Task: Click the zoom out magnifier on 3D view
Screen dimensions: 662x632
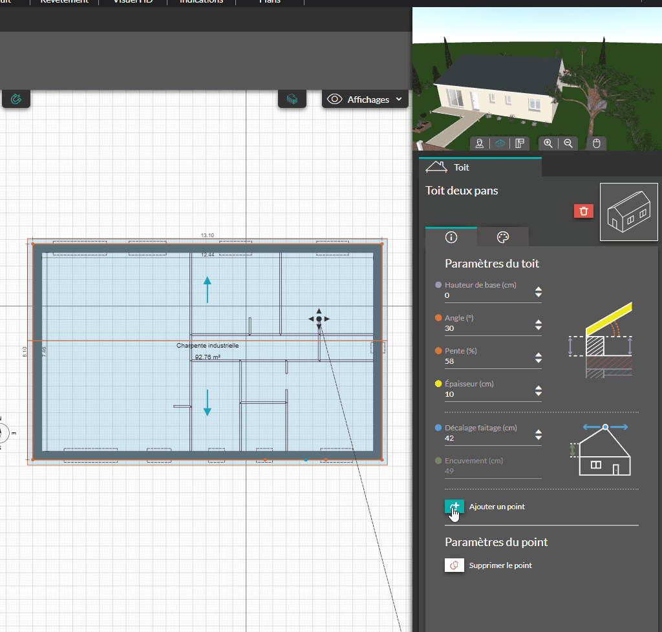Action: (568, 143)
